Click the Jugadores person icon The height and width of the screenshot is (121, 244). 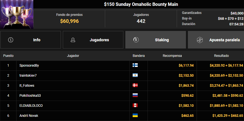click(73, 40)
